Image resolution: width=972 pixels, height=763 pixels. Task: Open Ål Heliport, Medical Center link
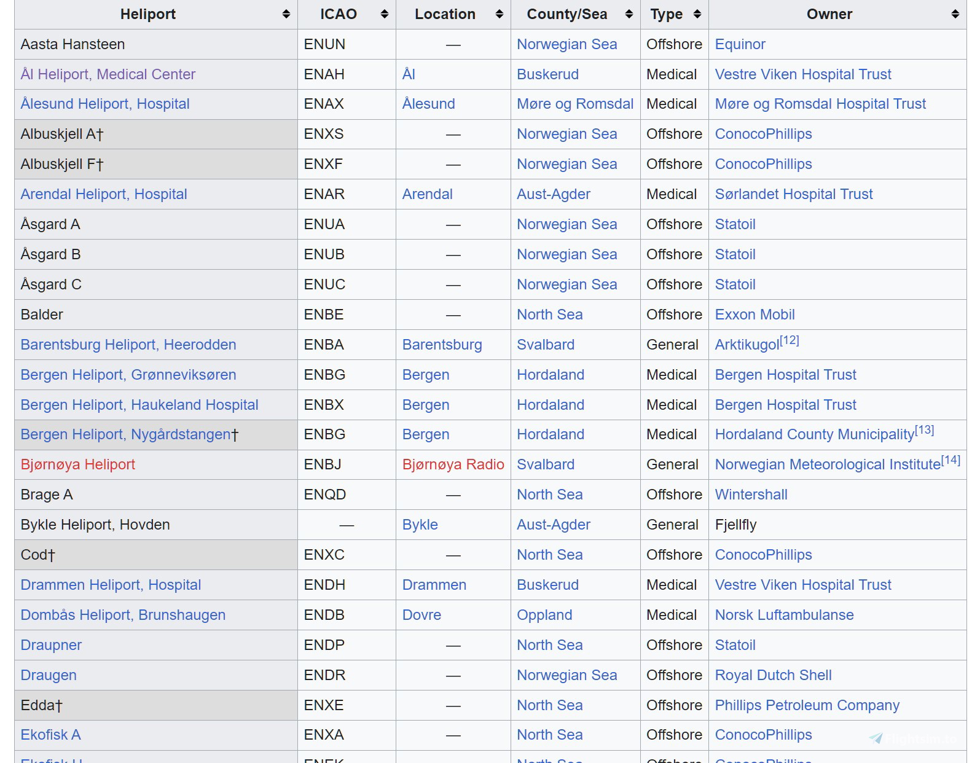point(108,74)
